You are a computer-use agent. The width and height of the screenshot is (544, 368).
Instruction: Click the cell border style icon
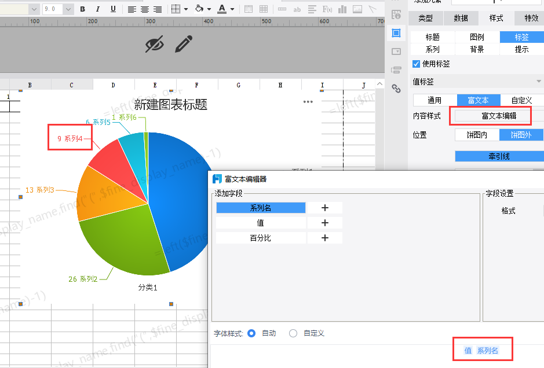[176, 9]
